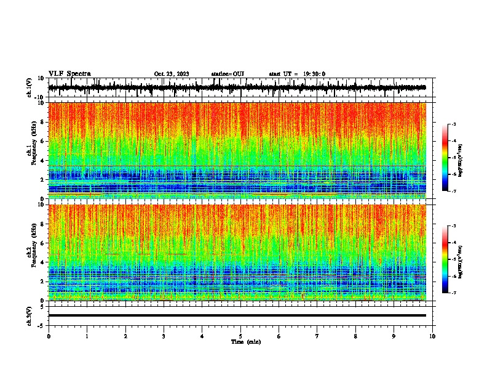Click the -3 label on ch.2 colorbar

454,226
